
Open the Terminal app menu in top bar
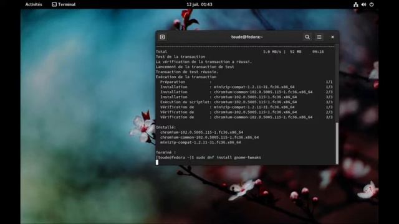pyautogui.click(x=64, y=4)
